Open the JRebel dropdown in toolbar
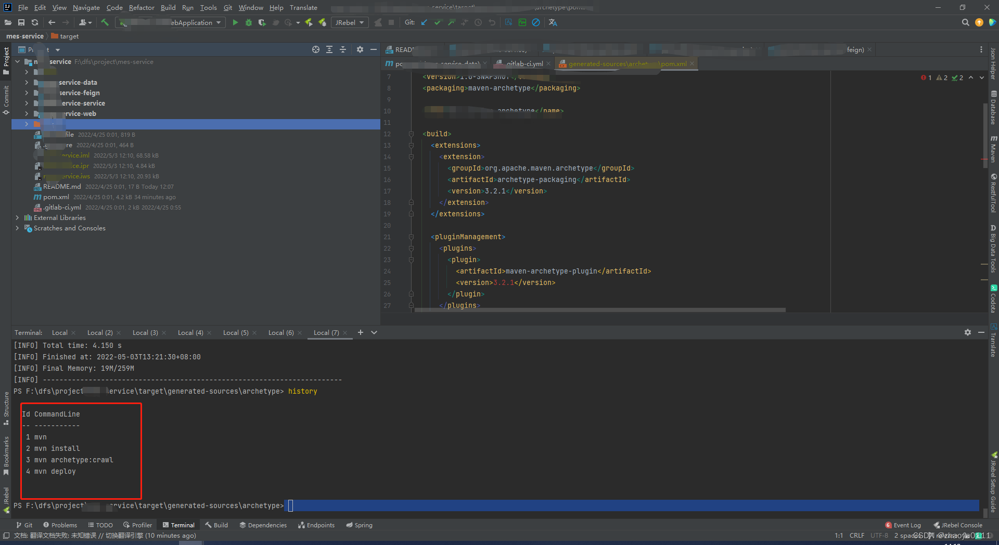Screen dimensions: 999x545 click(x=350, y=22)
